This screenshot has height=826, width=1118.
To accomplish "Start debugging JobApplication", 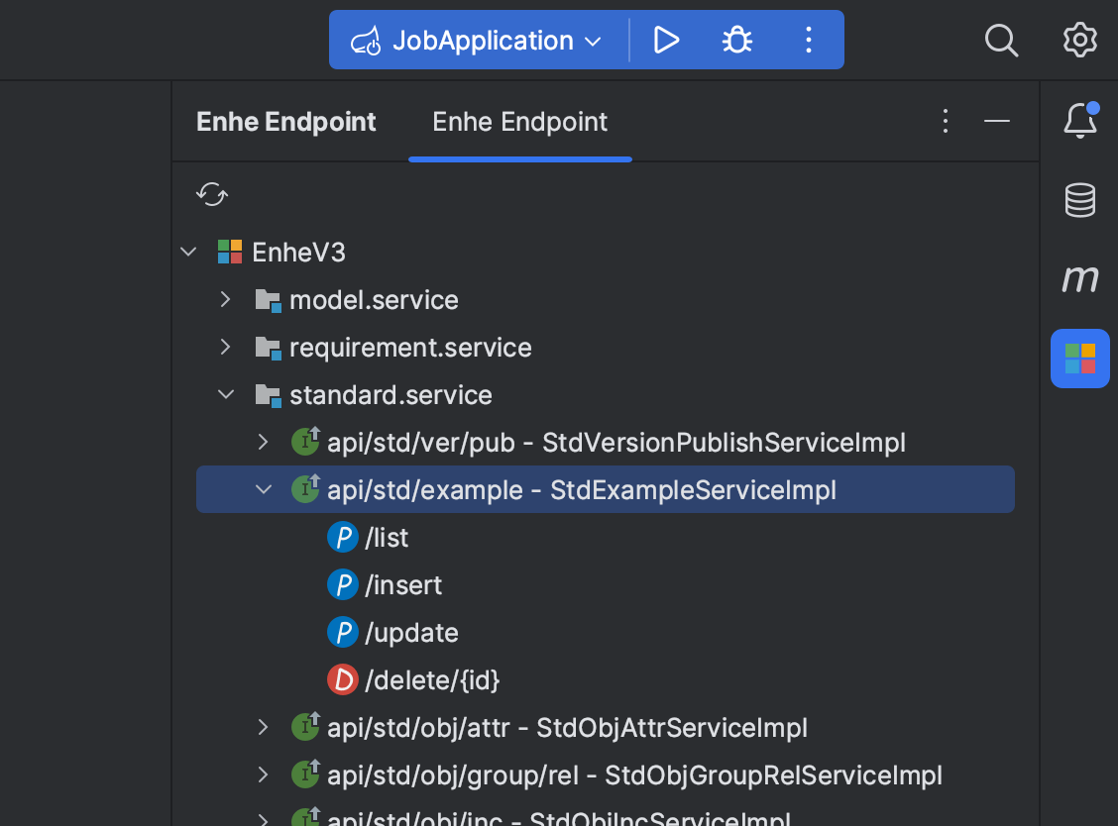I will pos(736,40).
